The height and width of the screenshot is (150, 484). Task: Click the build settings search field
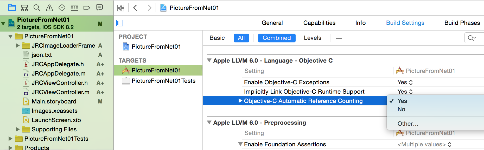coord(474,38)
